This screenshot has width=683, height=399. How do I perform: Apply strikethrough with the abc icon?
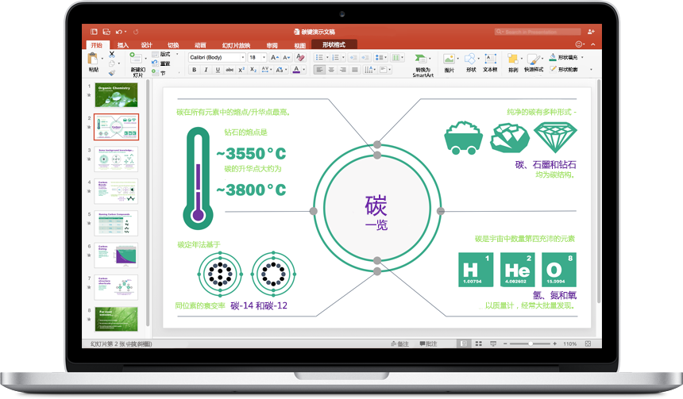230,70
